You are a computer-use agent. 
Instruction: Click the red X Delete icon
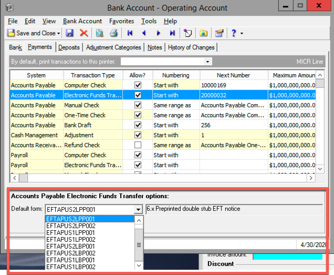(x=83, y=33)
